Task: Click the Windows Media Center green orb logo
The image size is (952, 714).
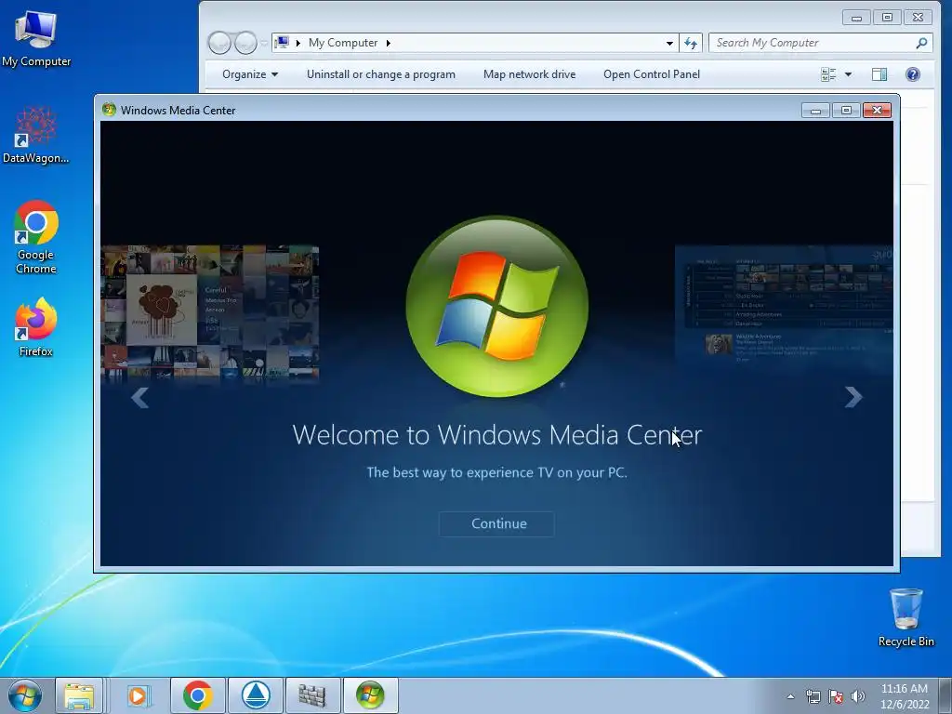Action: tap(496, 307)
